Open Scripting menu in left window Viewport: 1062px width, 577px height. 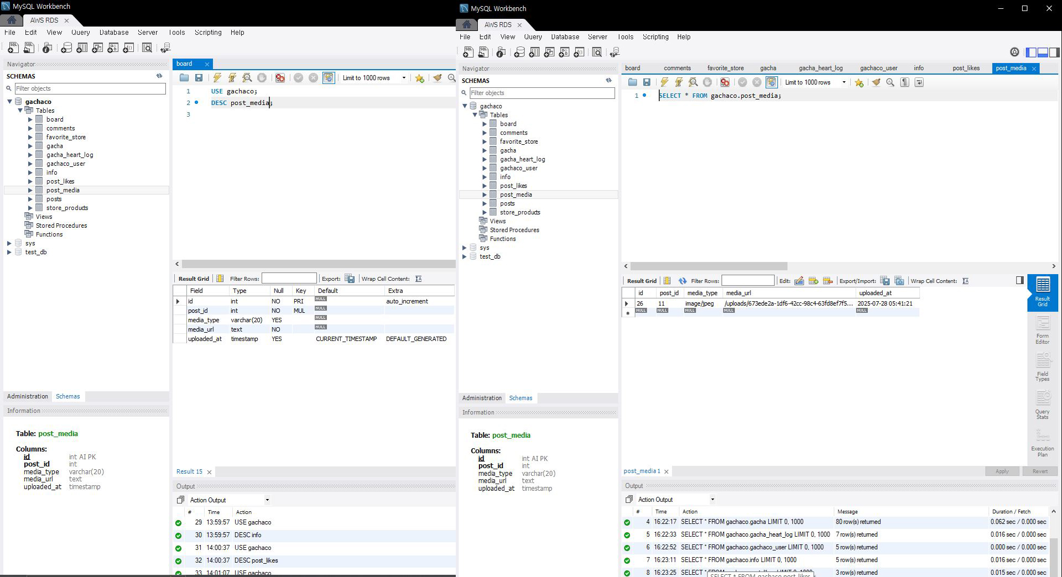tap(208, 33)
